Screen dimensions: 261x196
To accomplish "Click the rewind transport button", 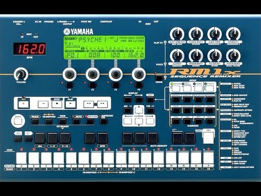I will pyautogui.click(x=89, y=105).
